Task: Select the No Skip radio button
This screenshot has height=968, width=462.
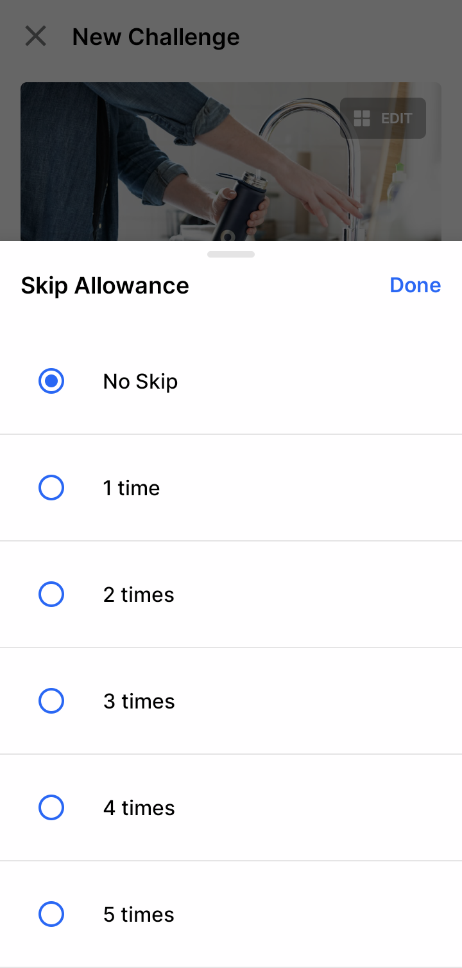Action: [x=51, y=382]
